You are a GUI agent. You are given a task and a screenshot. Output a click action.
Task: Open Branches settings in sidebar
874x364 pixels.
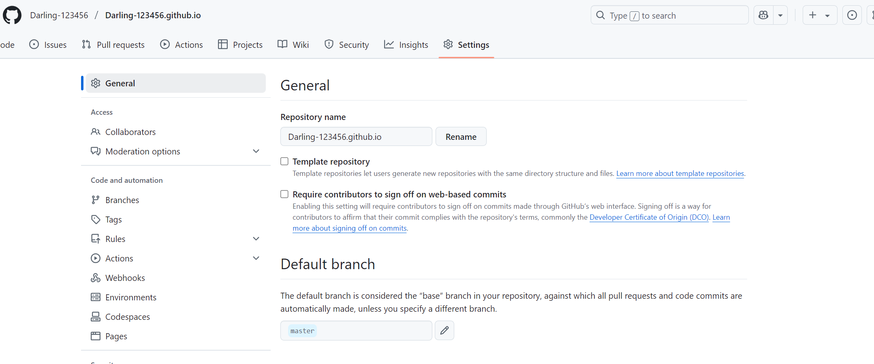(122, 200)
